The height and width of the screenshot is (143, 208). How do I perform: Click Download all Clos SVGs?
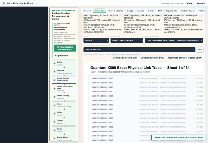coord(152,58)
